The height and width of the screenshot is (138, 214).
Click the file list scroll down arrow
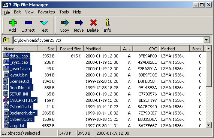[208, 125]
